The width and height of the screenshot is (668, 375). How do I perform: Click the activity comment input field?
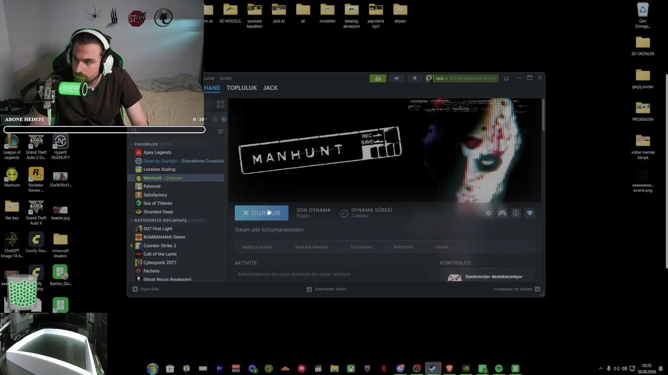[334, 274]
